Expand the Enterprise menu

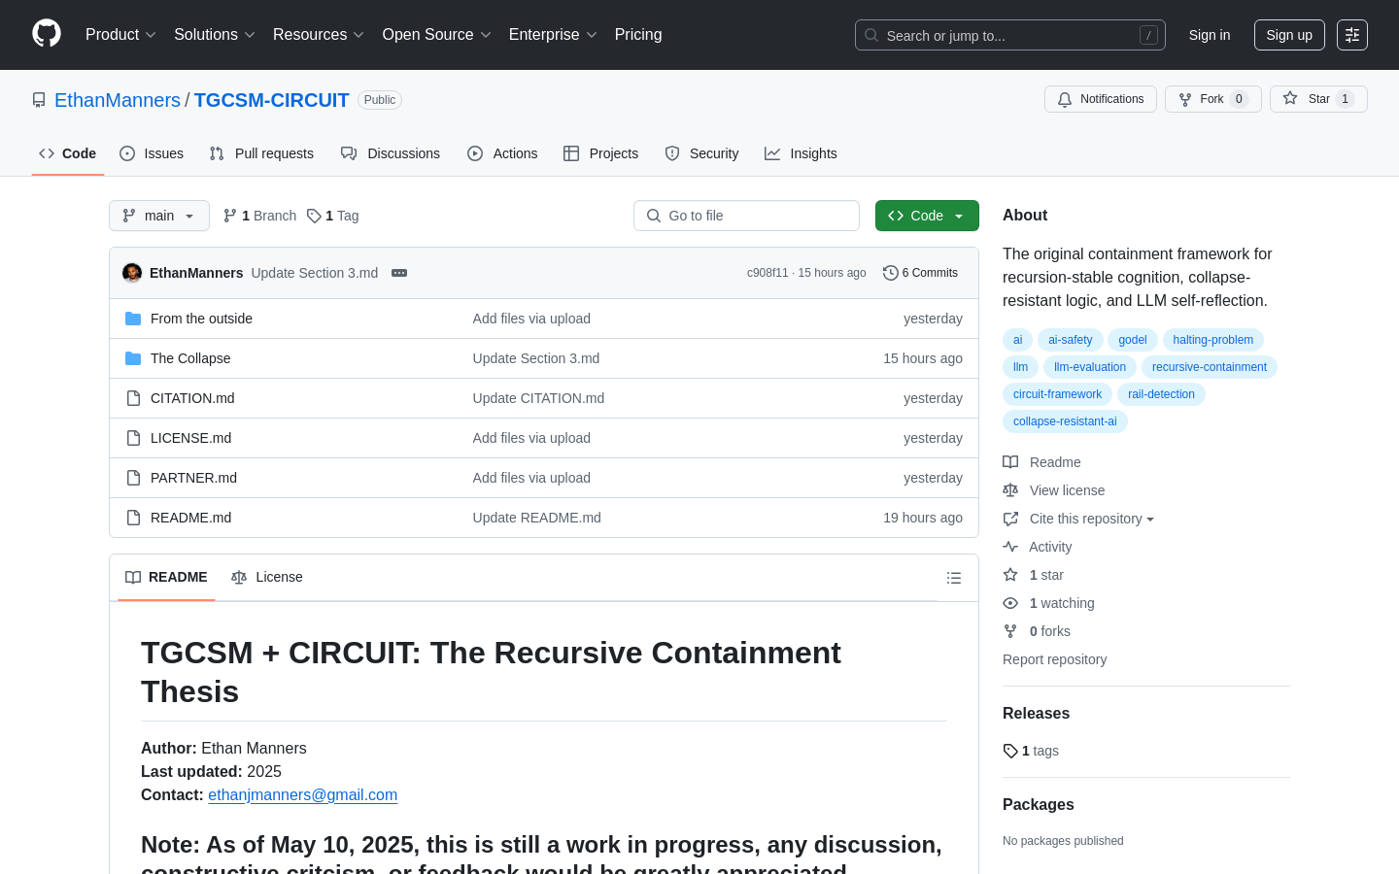[x=553, y=34]
